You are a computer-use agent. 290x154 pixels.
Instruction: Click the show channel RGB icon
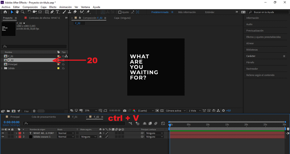click(x=134, y=111)
